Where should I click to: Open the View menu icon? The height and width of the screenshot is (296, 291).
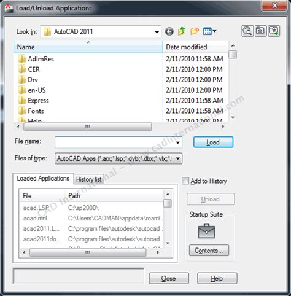[210, 31]
